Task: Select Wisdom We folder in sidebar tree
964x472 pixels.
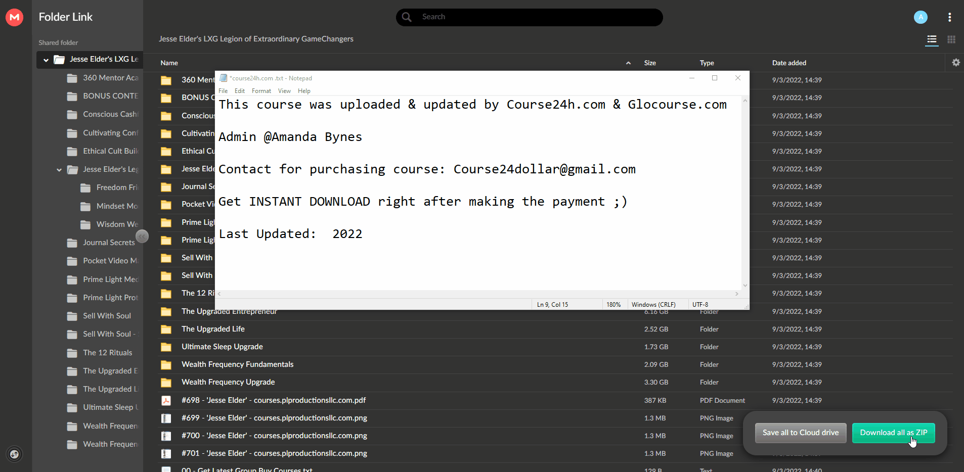Action: click(110, 224)
